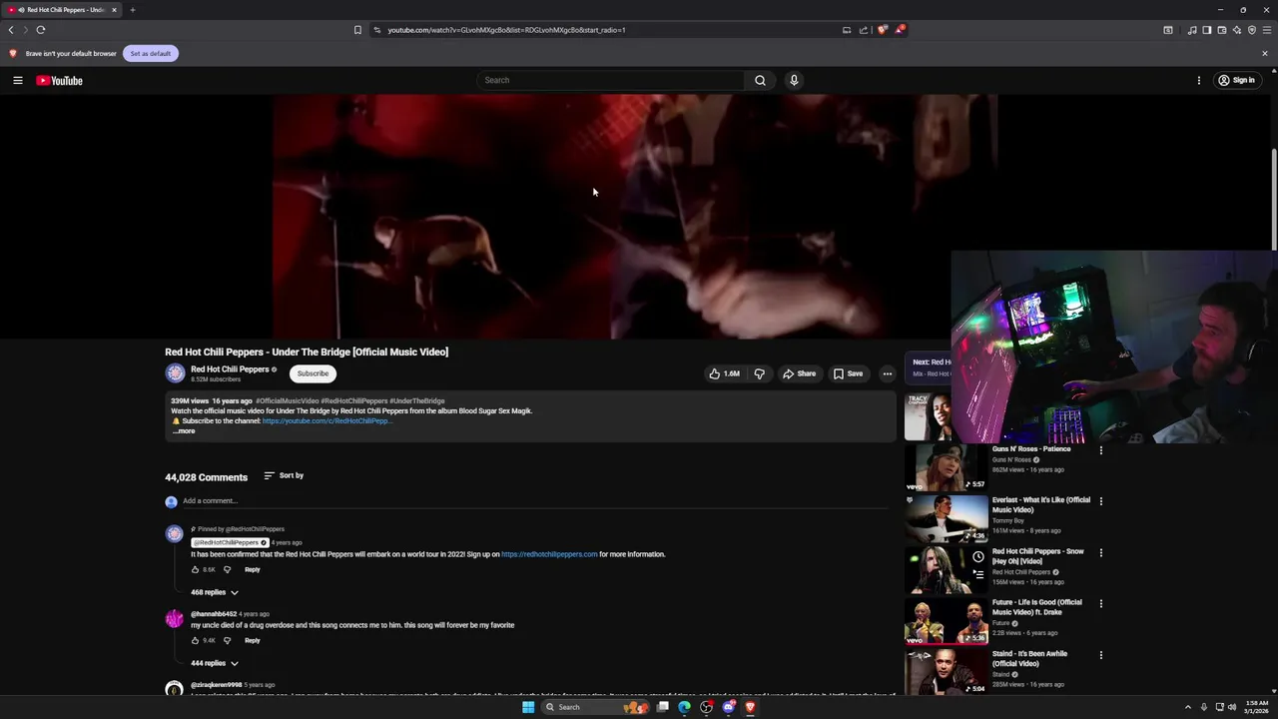The width and height of the screenshot is (1278, 719).
Task: Like the video (1.6M thumbs up)
Action: point(725,373)
